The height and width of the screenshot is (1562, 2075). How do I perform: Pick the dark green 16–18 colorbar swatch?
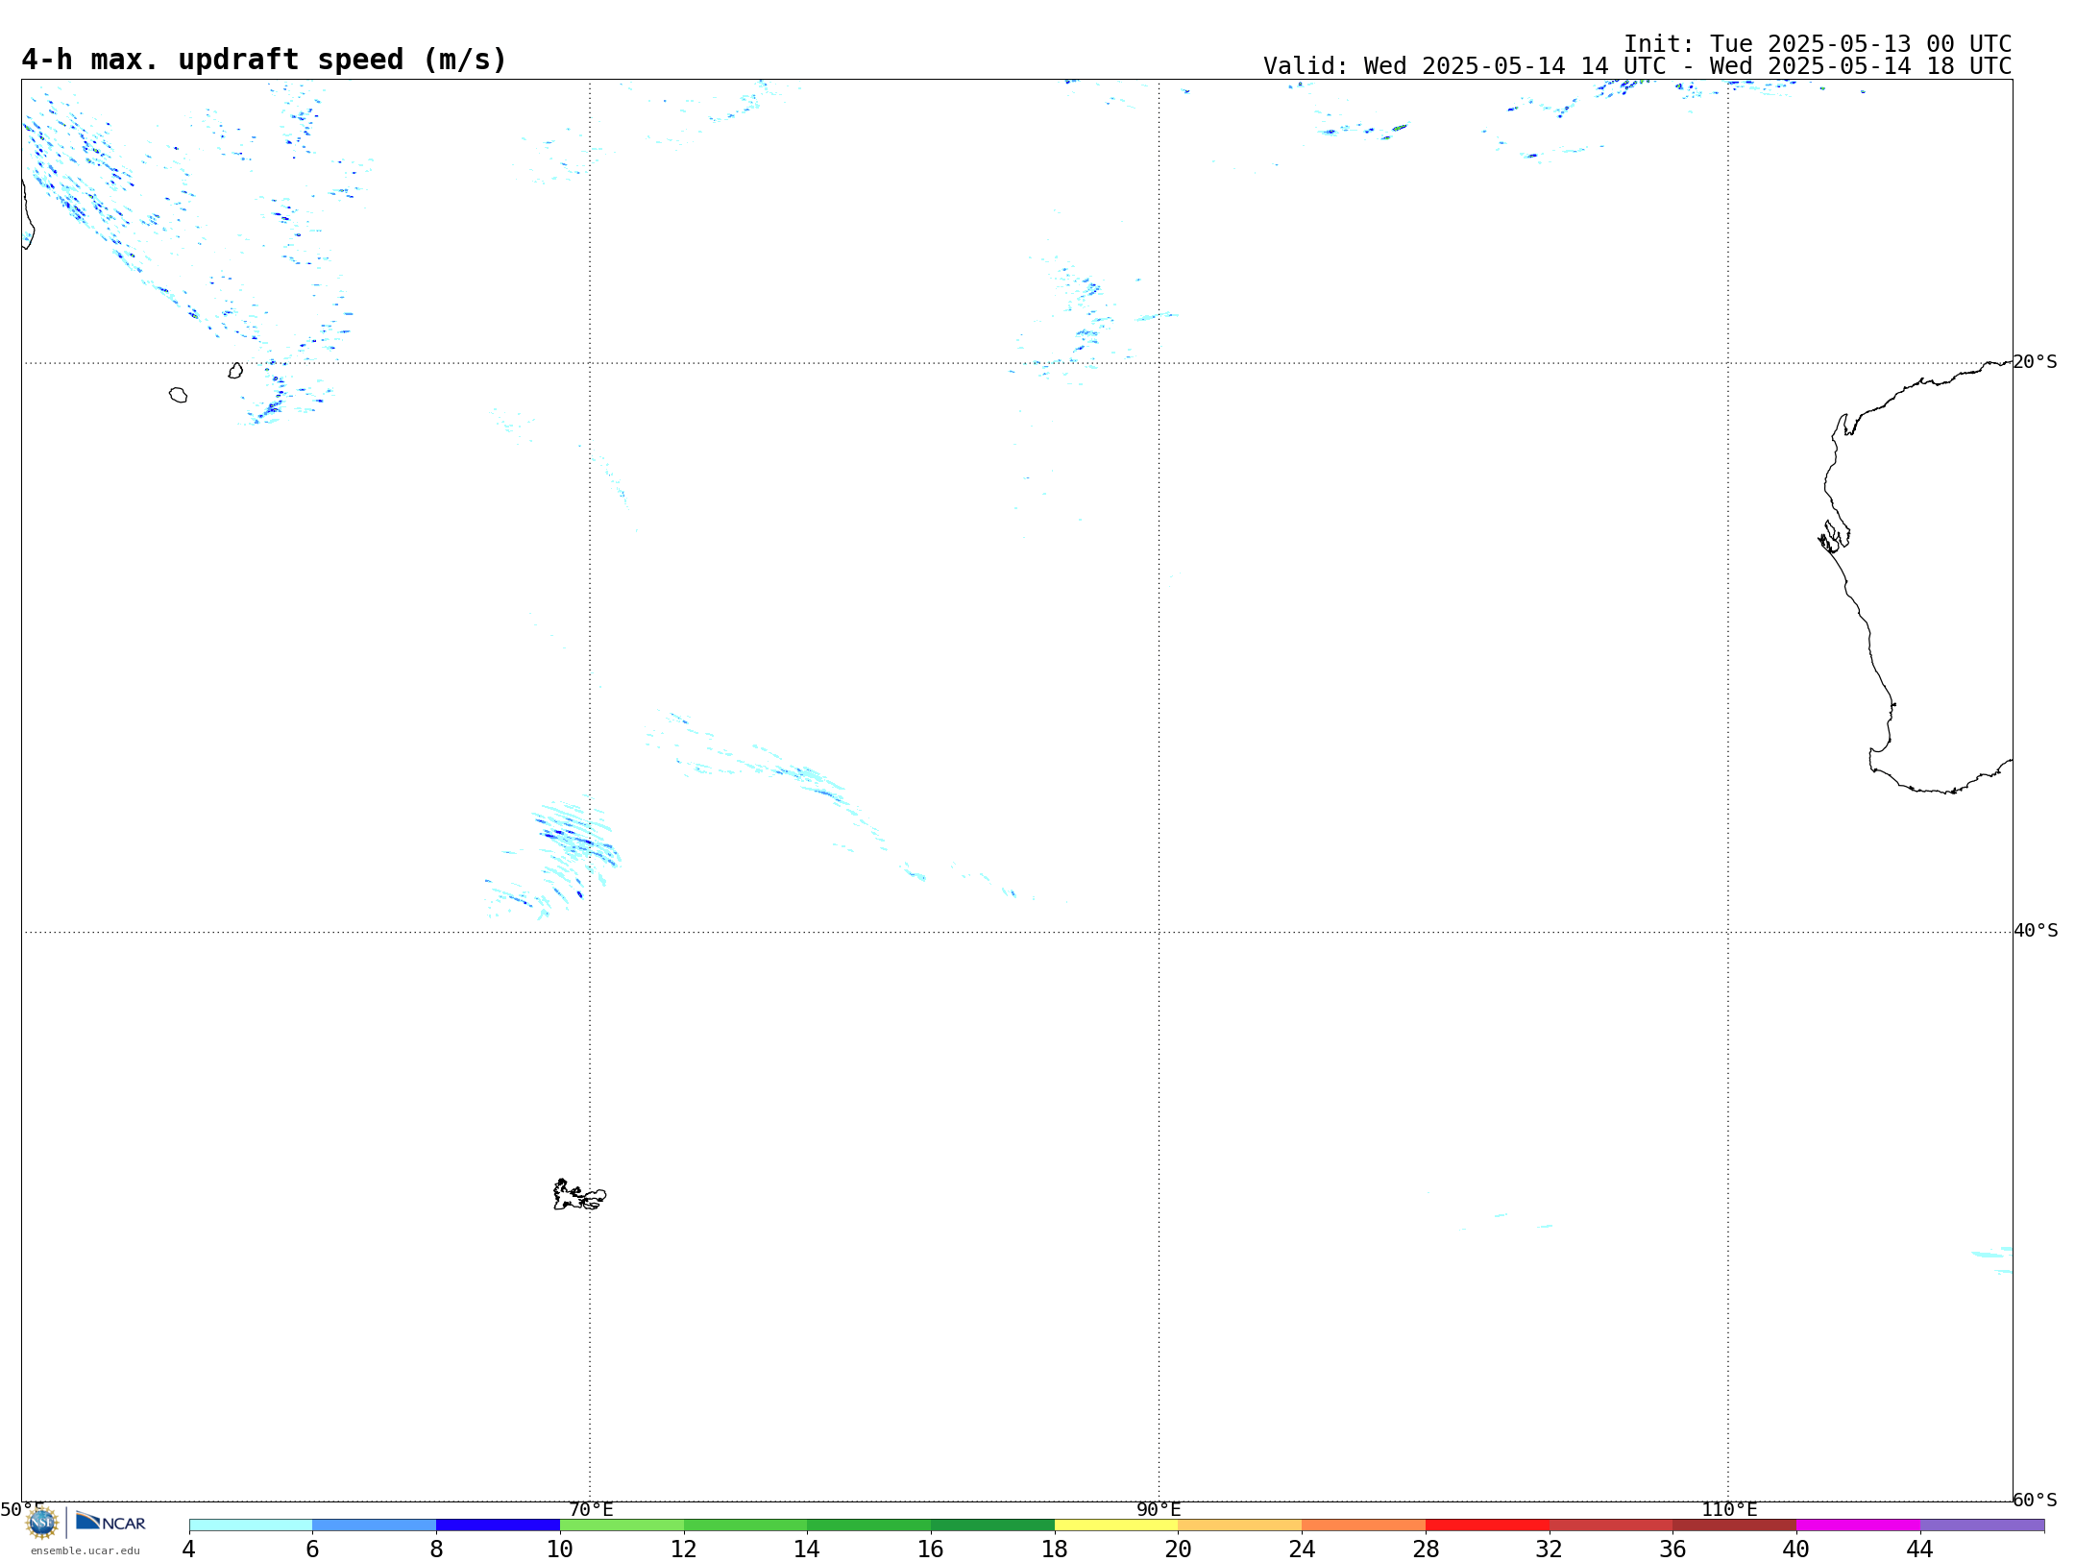pos(992,1525)
